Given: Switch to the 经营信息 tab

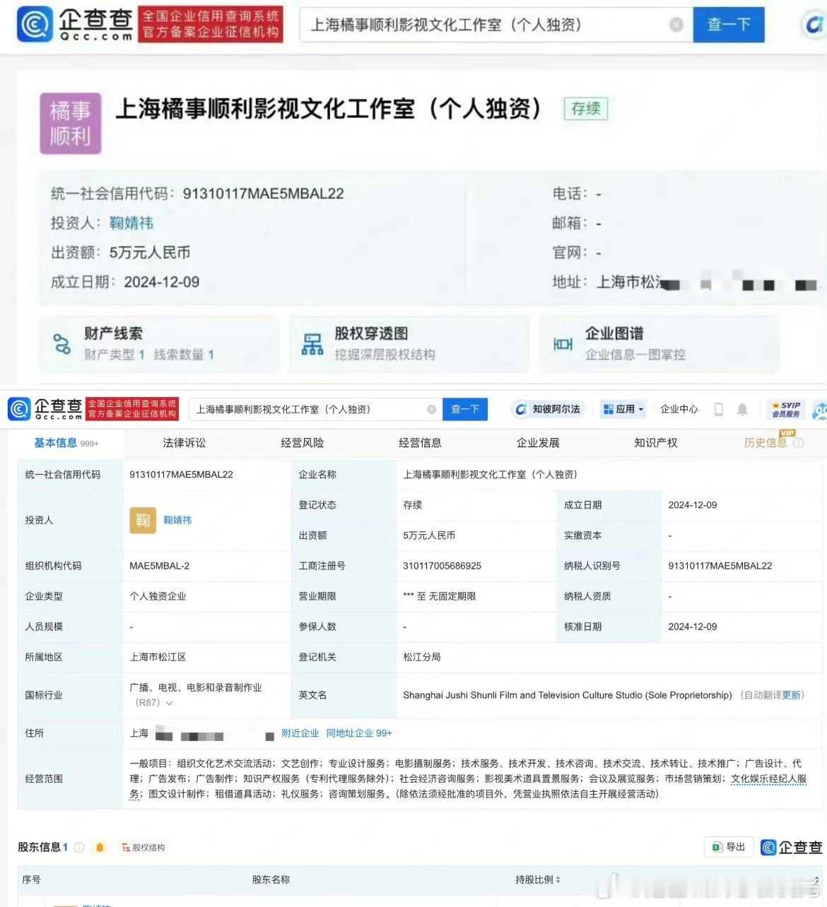Looking at the screenshot, I should [x=421, y=443].
